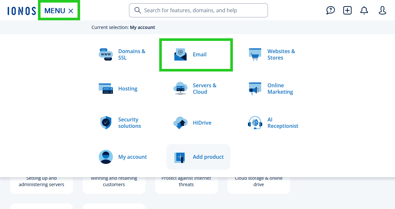Click the search field for features and domains
The image size is (395, 209).
coord(198,10)
